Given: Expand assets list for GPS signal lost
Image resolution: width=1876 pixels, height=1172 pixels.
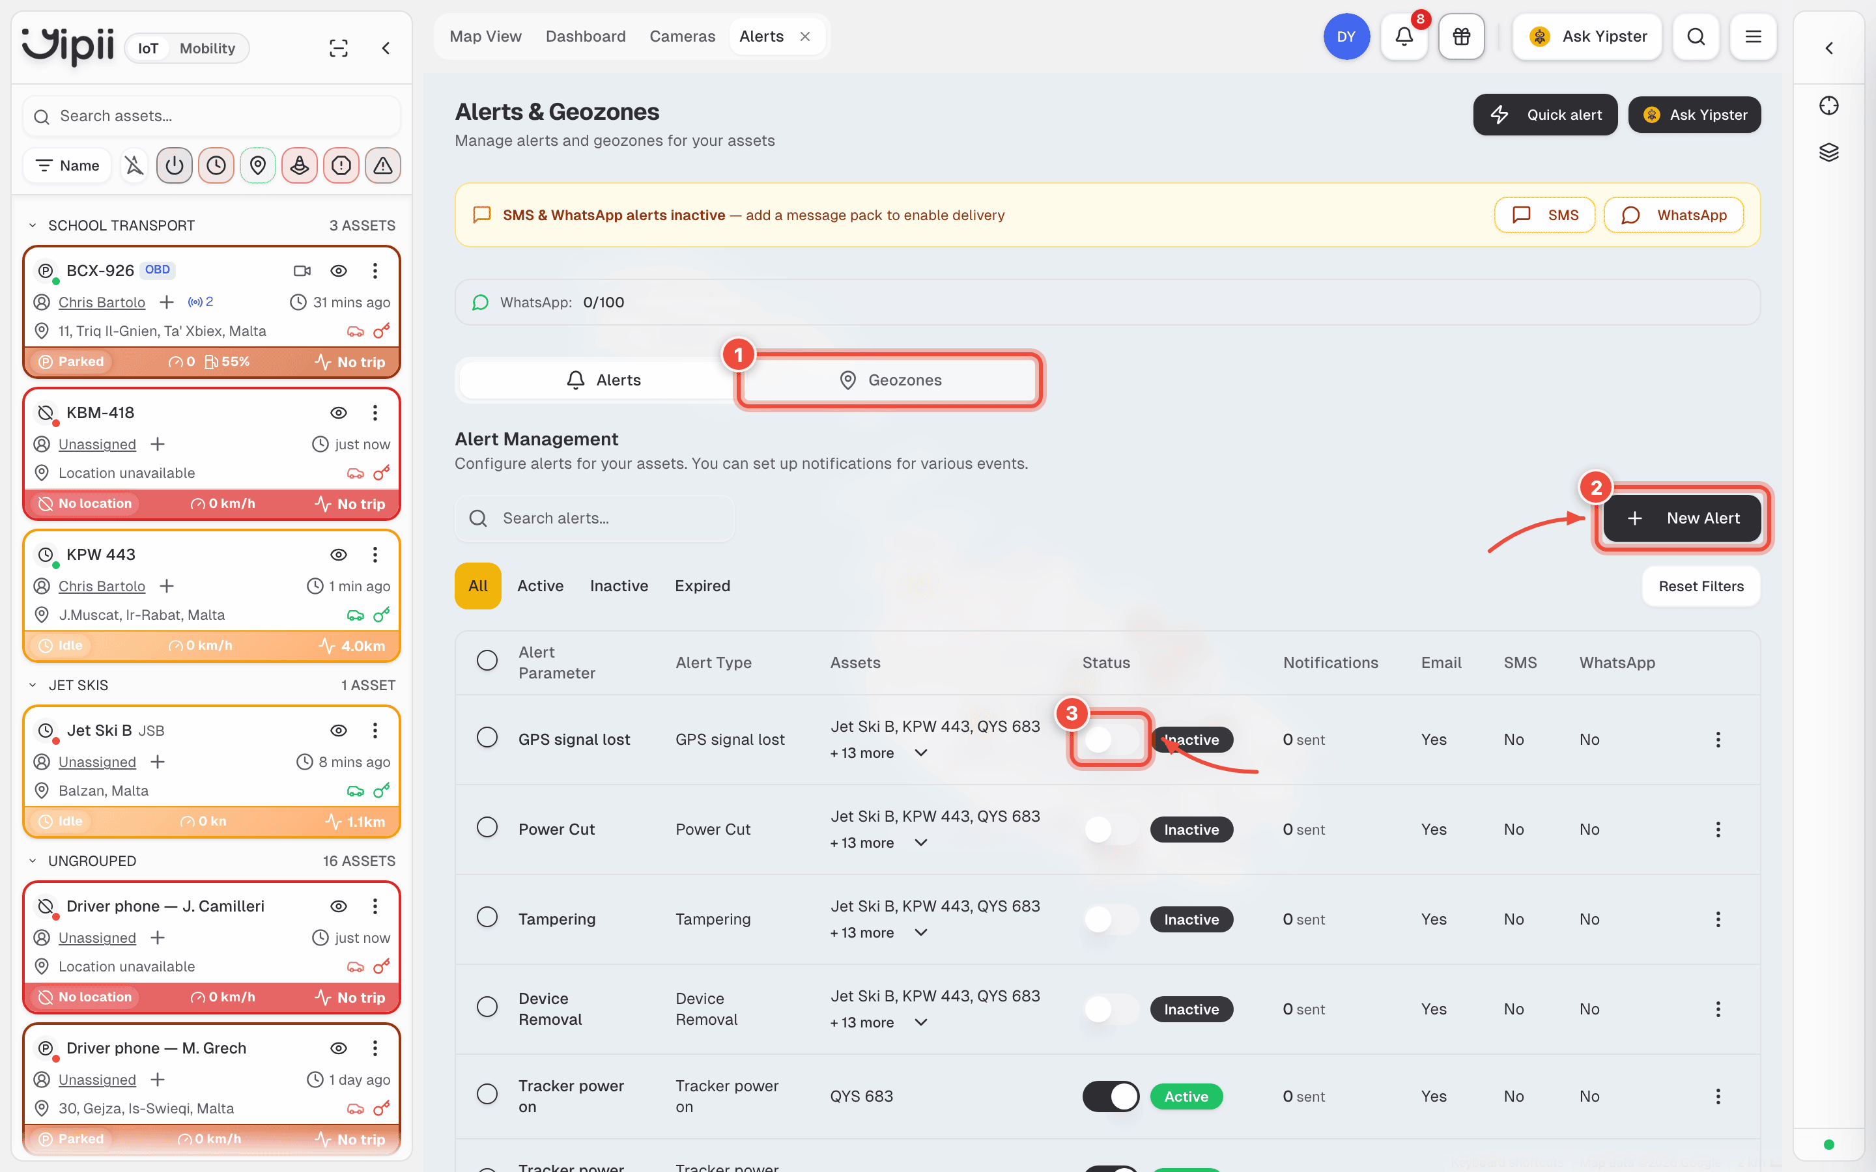Looking at the screenshot, I should 921,753.
